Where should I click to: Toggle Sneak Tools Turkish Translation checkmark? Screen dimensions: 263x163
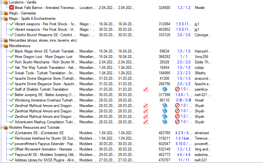12,73
